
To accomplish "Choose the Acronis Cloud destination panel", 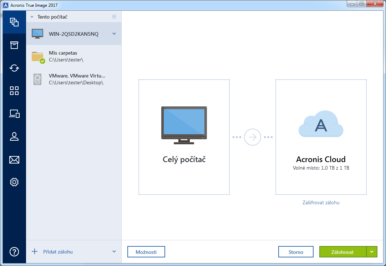I will (321, 137).
